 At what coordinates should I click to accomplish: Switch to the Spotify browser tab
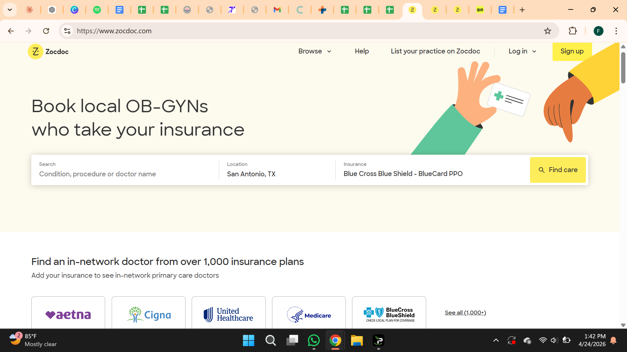tap(97, 10)
